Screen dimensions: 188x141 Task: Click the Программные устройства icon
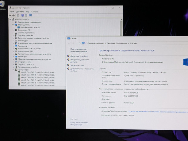click(x=16, y=67)
